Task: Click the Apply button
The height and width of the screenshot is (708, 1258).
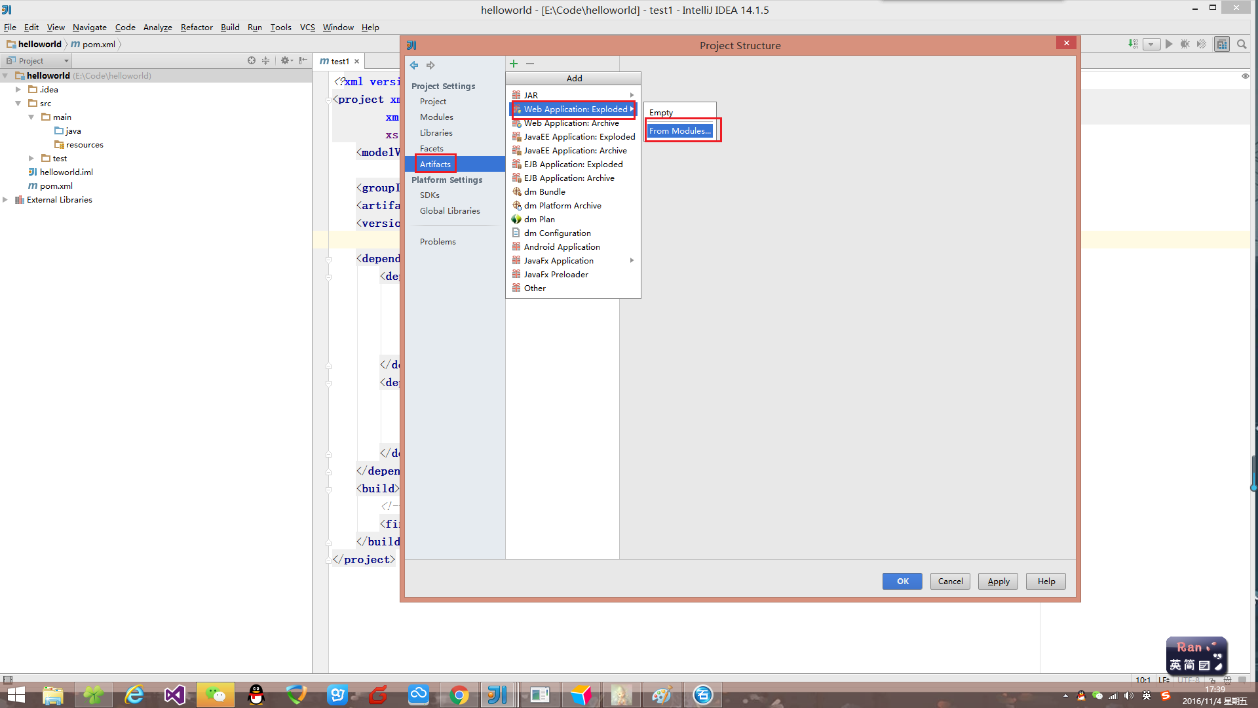Action: point(998,581)
